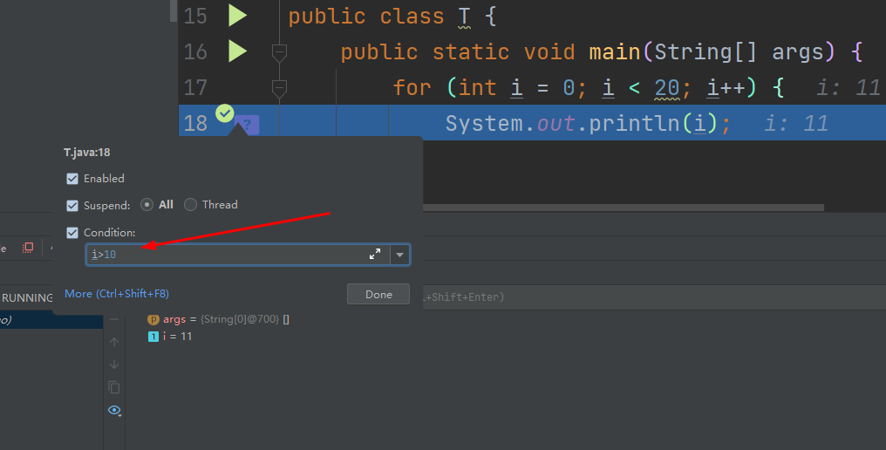This screenshot has height=450, width=886.
Task: Select the i = 11 variable row
Action: (170, 337)
